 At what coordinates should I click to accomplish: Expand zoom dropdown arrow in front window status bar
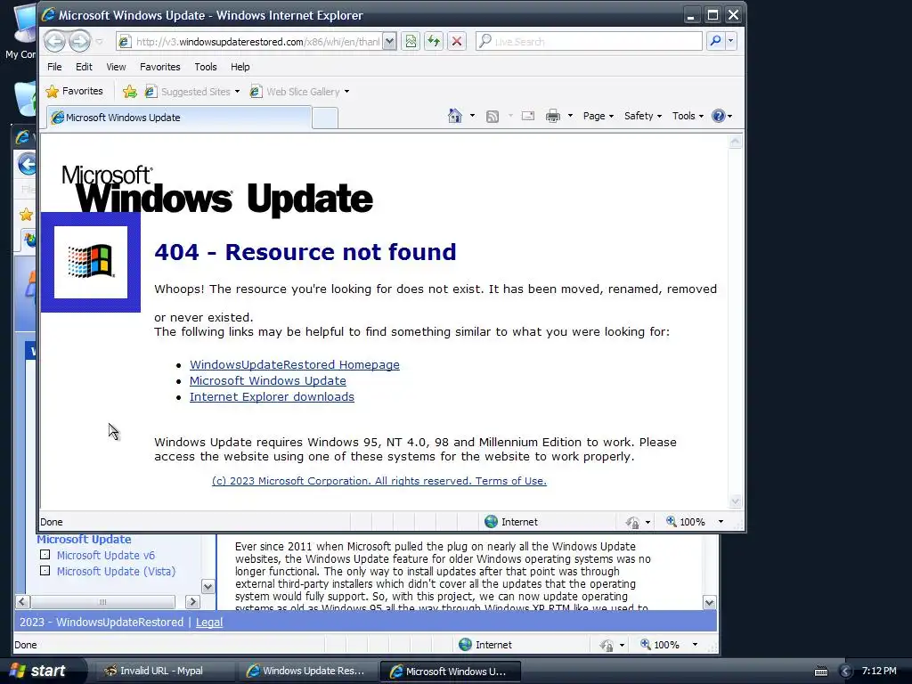[721, 522]
